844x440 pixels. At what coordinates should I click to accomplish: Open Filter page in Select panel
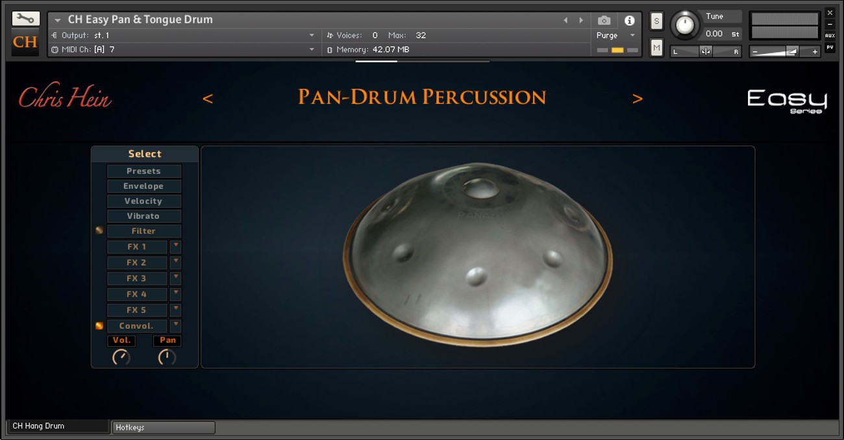pos(144,231)
